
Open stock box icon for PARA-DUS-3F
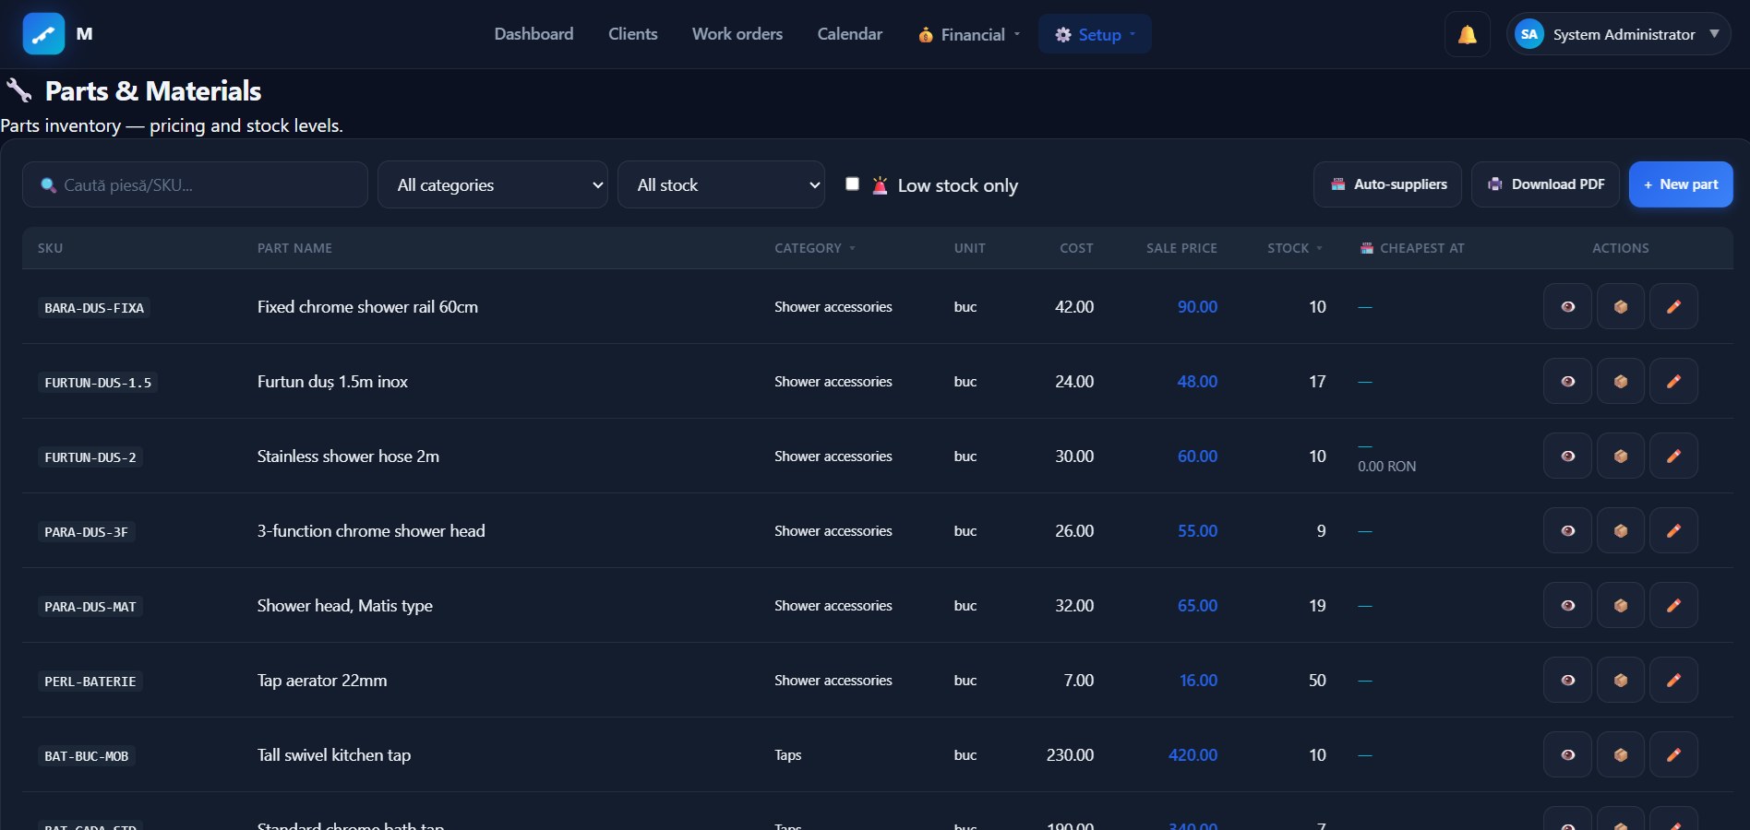coord(1620,530)
